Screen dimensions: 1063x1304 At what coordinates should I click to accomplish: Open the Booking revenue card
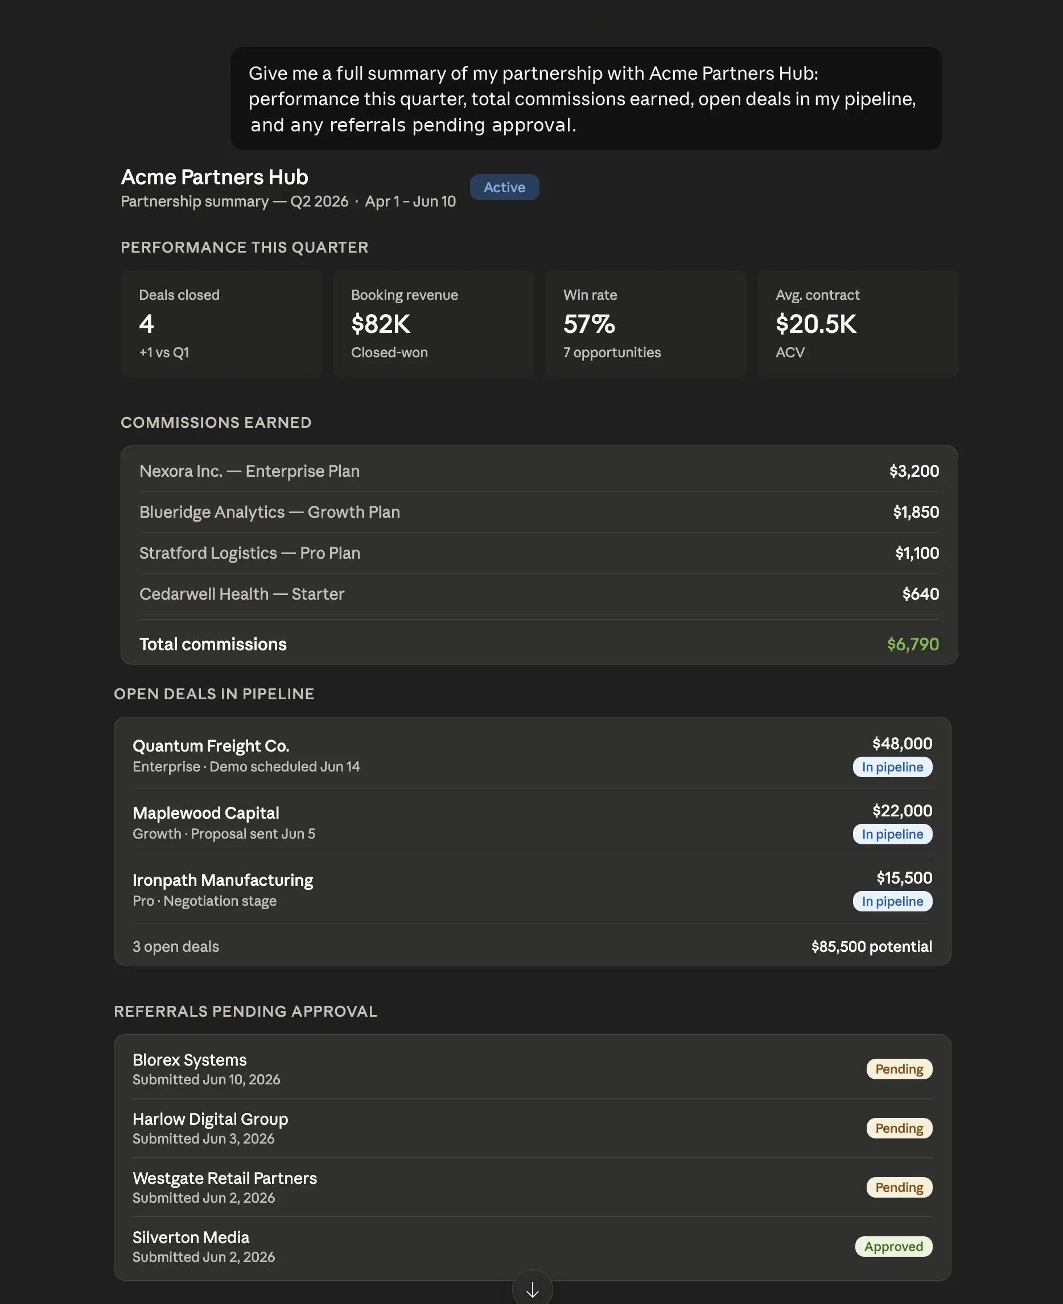point(434,323)
